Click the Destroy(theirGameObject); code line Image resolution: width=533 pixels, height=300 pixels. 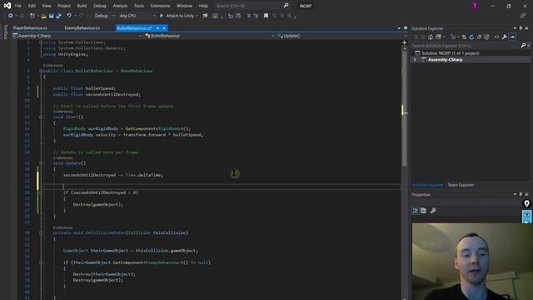click(104, 274)
